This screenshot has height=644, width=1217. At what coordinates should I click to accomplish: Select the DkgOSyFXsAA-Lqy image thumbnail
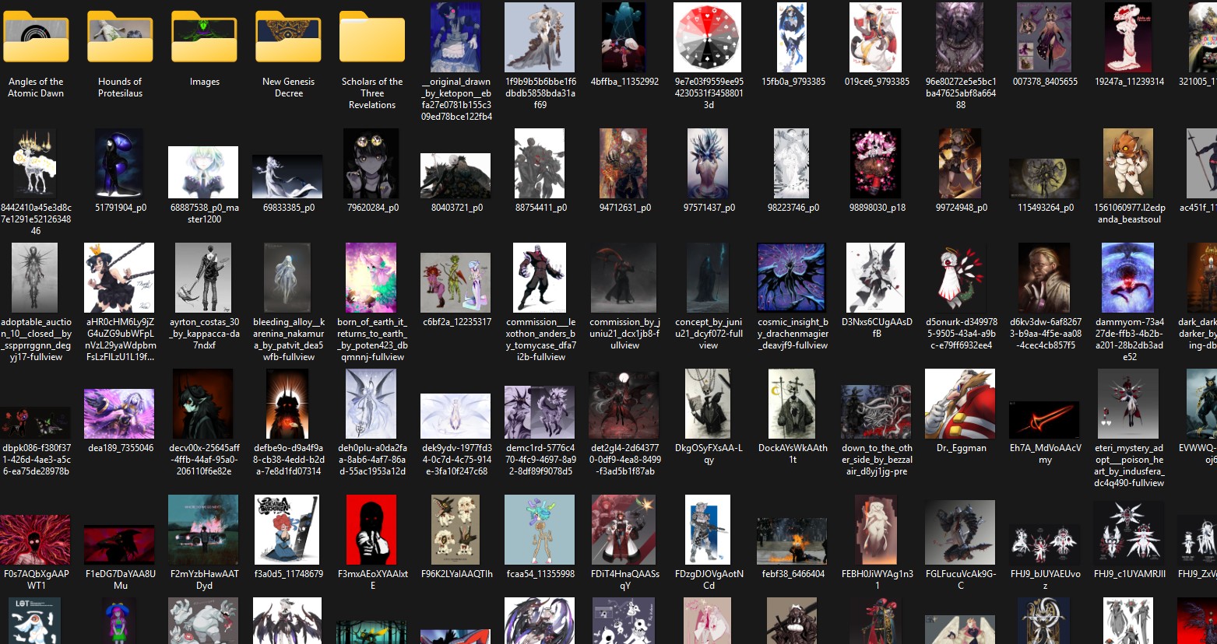[709, 404]
